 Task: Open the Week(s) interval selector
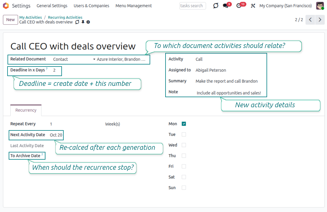pyautogui.click(x=113, y=124)
